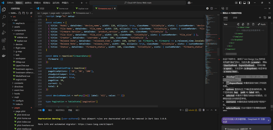Apply the Vue code suggestion
The image size is (273, 130).
(262, 24)
